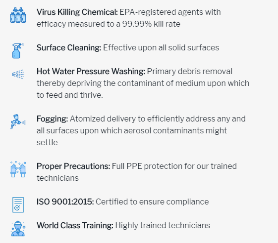Click the Fogging bold heading
Image resolution: width=278 pixels, height=243 pixels.
point(52,119)
